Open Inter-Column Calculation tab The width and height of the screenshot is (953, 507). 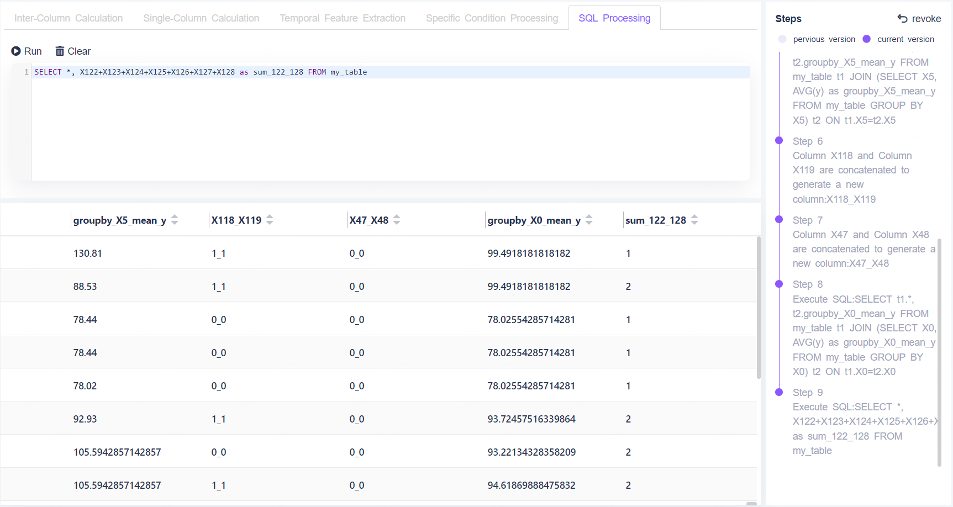point(69,18)
